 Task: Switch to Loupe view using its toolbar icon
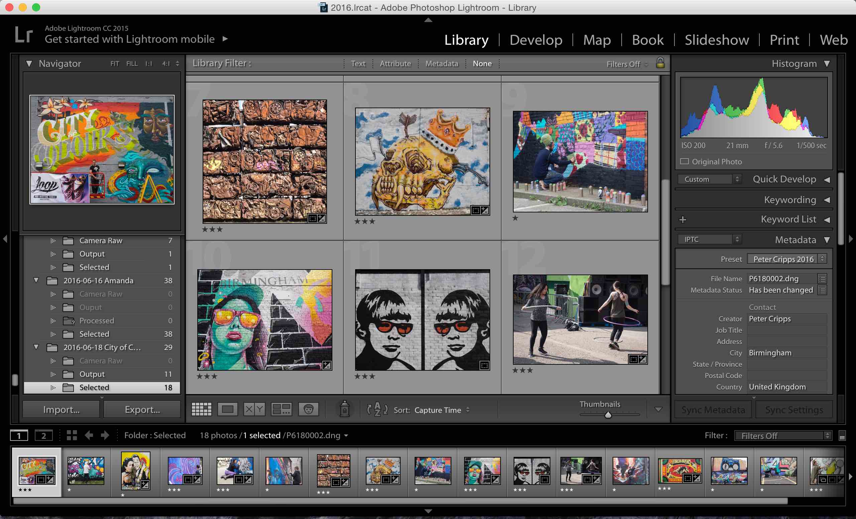(228, 409)
